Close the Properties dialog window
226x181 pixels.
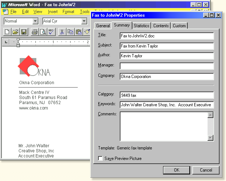point(218,15)
